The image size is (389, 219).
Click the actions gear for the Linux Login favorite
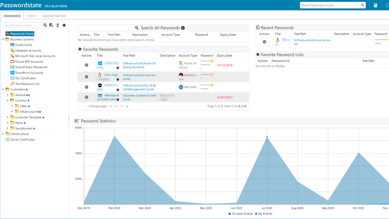pyautogui.click(x=86, y=77)
